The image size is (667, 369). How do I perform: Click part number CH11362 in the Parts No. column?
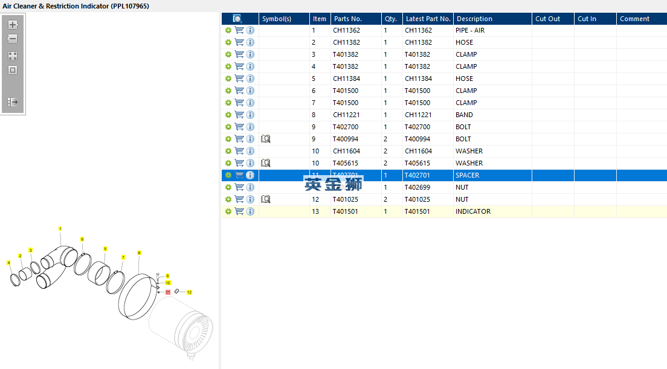click(x=346, y=30)
